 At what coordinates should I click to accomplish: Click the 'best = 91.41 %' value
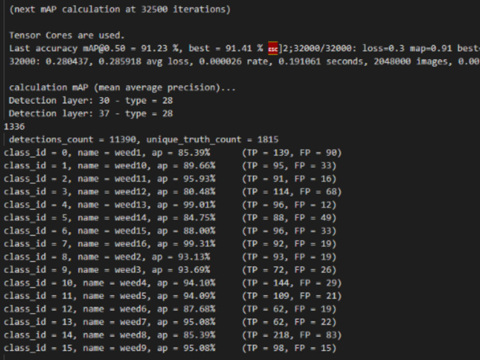(x=226, y=48)
